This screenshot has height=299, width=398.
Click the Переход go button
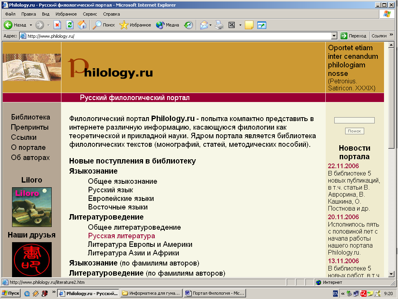[x=354, y=36]
